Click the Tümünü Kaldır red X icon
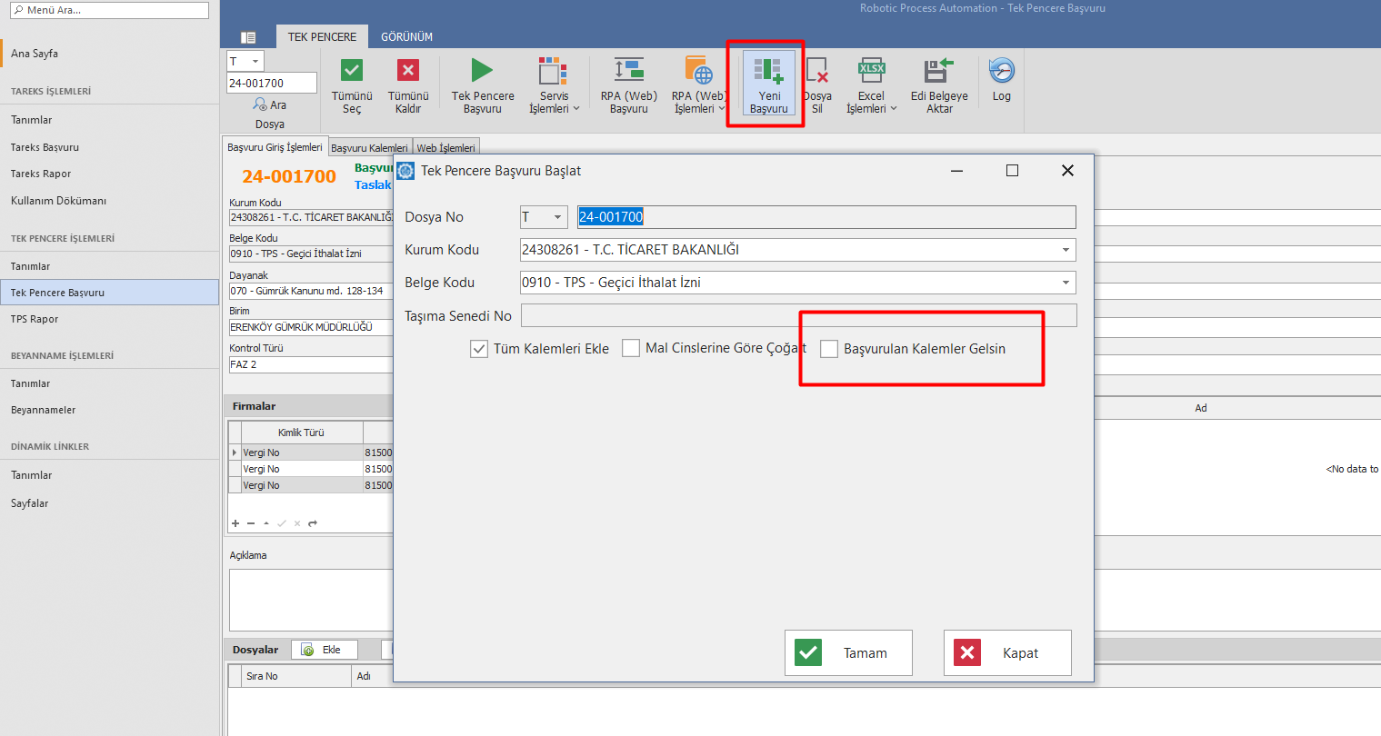The width and height of the screenshot is (1381, 736). click(x=408, y=70)
